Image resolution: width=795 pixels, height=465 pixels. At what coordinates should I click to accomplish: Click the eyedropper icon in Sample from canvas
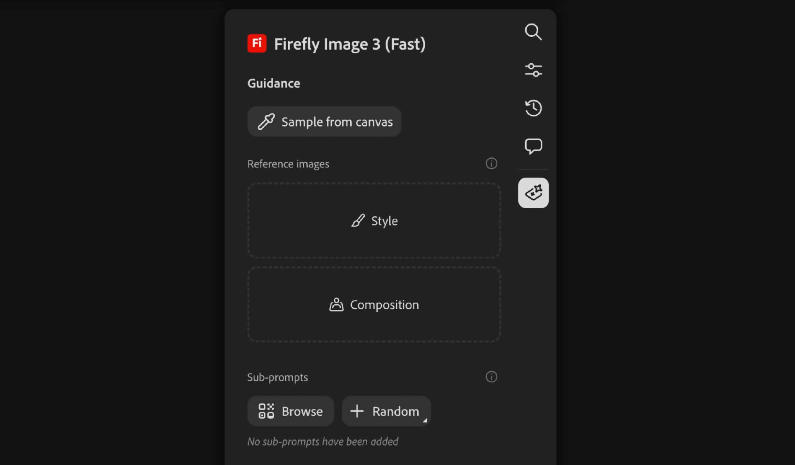[x=266, y=122]
